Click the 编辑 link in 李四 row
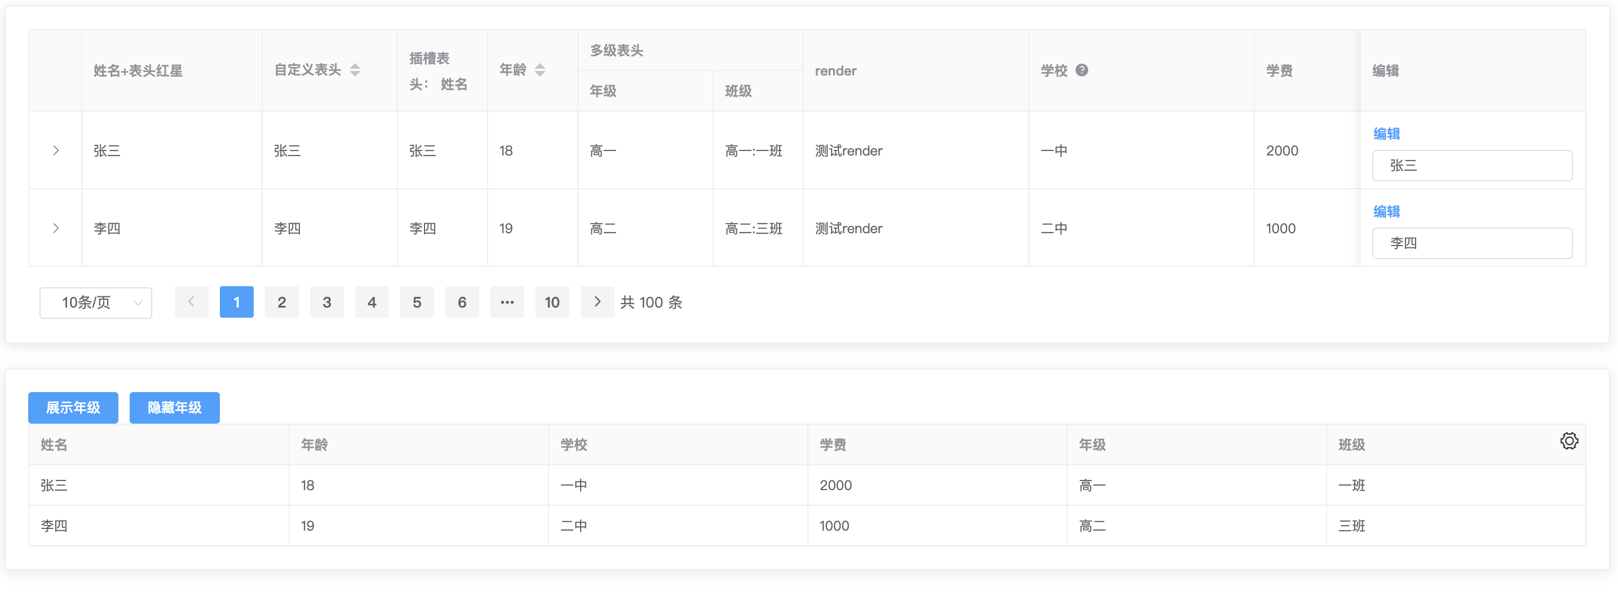Image resolution: width=1618 pixels, height=605 pixels. click(1386, 211)
